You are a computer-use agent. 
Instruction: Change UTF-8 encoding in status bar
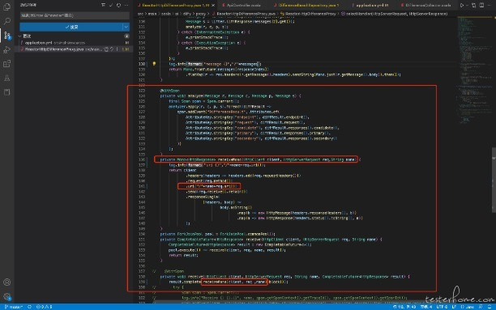coord(442,307)
